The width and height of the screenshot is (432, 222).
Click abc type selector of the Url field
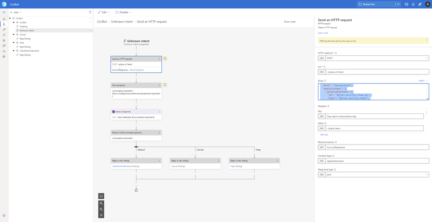tap(322, 72)
